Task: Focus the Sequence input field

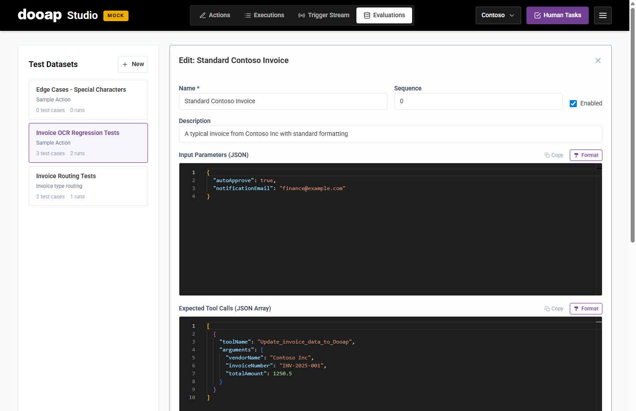Action: tap(478, 101)
